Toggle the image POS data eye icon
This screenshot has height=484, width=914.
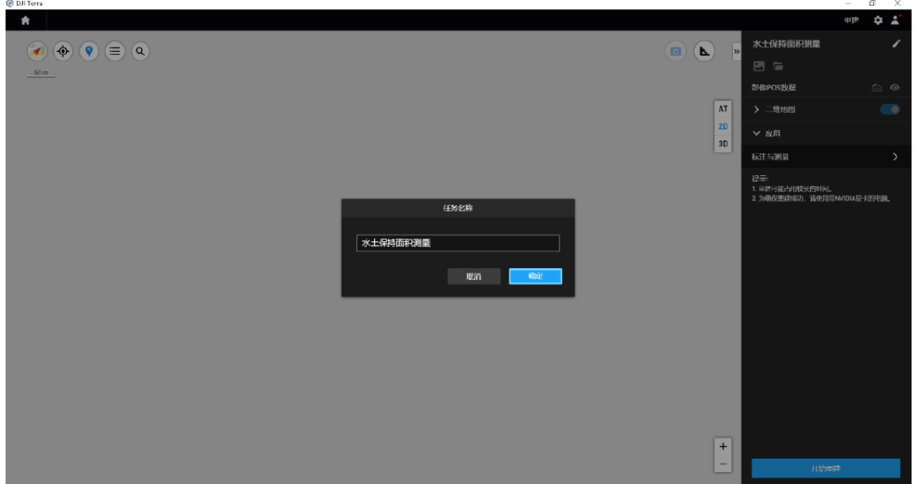pos(895,87)
